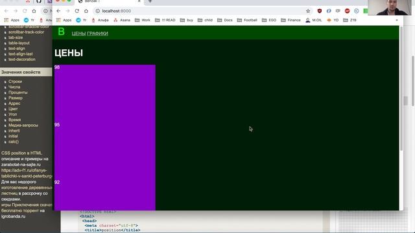The width and height of the screenshot is (415, 233).
Task: Open Строки in background sidebar
Action: point(15,82)
